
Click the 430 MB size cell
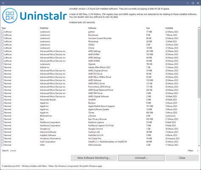(150, 119)
